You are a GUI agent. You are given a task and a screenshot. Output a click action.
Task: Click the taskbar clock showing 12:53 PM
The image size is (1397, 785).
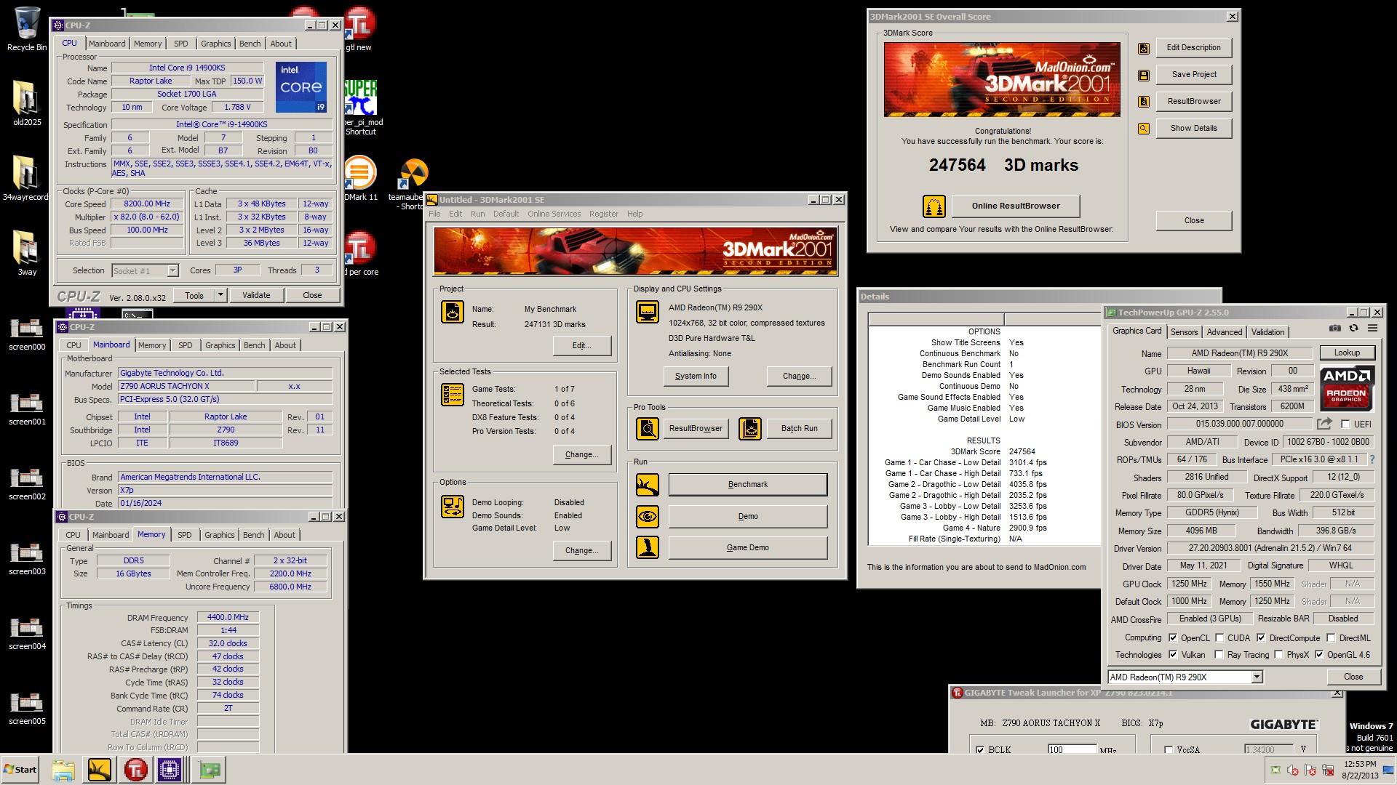click(1360, 765)
